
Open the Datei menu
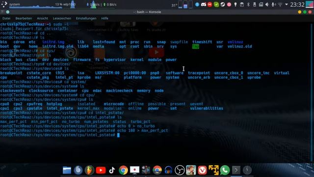coord(6,18)
